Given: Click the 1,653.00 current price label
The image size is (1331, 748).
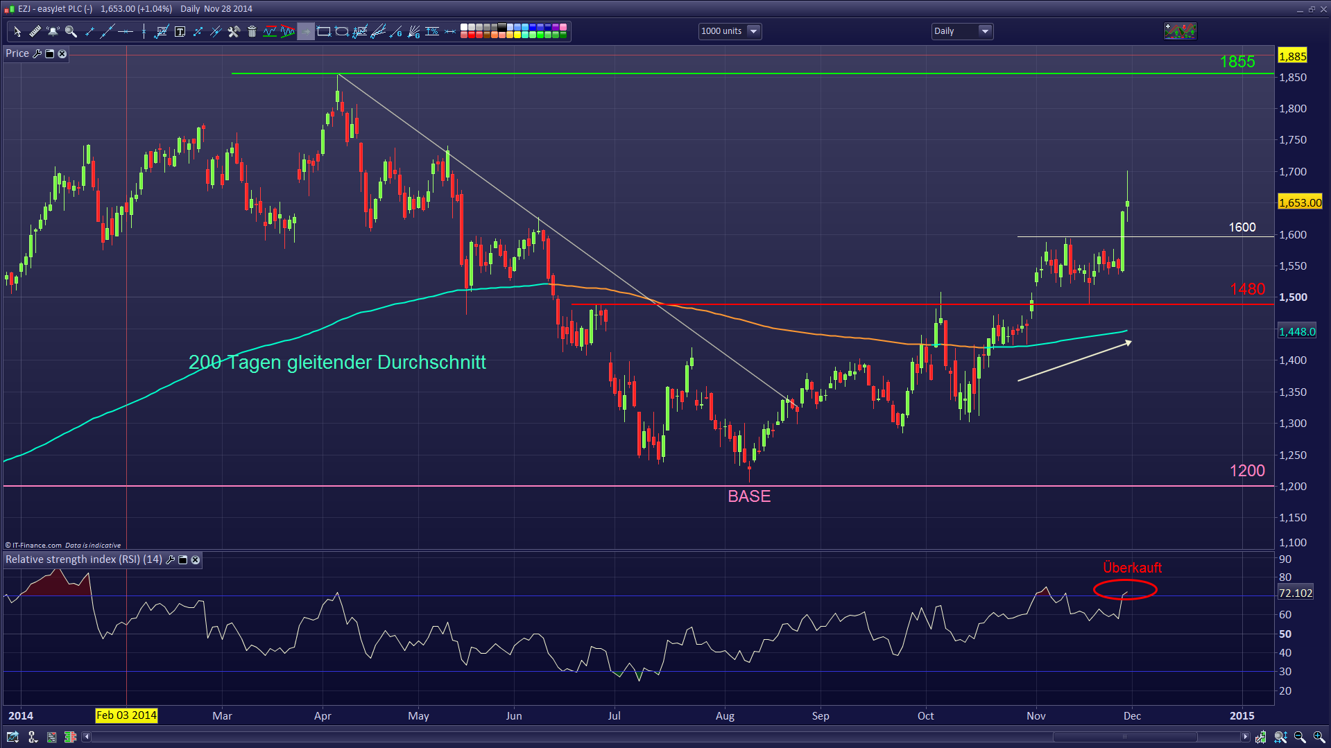Looking at the screenshot, I should tap(1300, 202).
